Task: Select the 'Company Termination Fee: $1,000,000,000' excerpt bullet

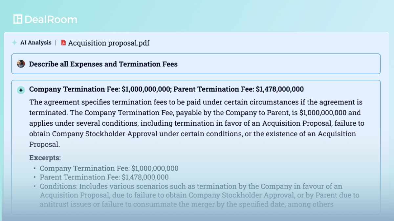Action: (x=109, y=168)
